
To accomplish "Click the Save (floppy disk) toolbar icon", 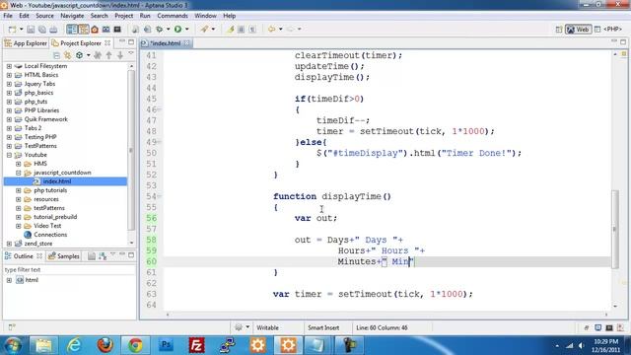I will (x=31, y=30).
